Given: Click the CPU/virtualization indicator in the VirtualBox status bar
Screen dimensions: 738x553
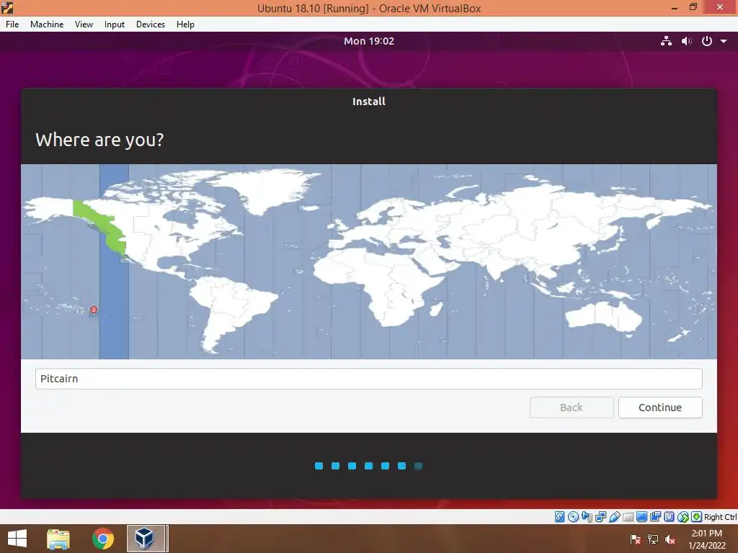Looking at the screenshot, I should [x=670, y=517].
